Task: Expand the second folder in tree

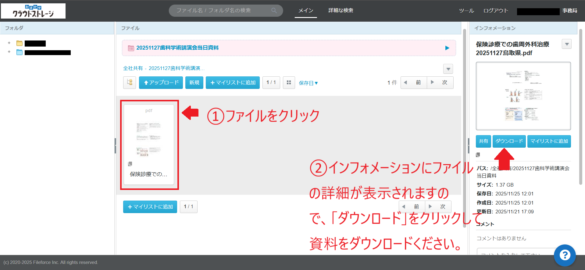Action: coord(9,52)
